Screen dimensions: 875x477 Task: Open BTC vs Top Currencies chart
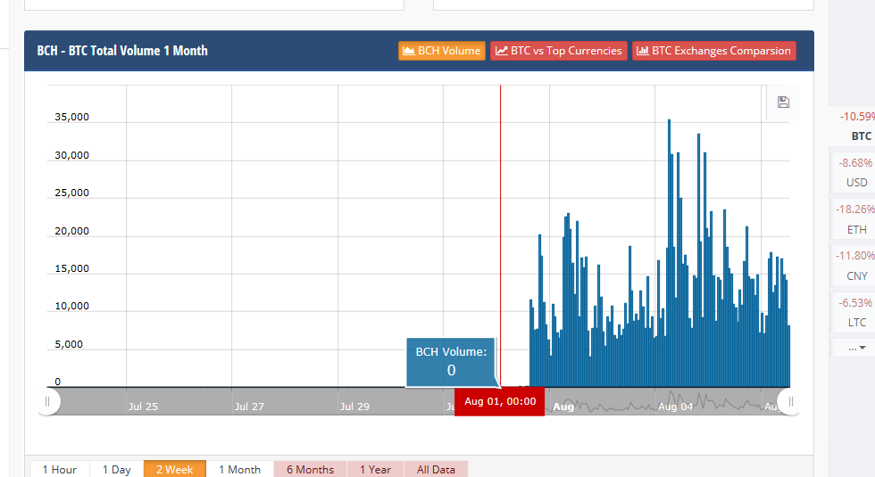pos(559,51)
